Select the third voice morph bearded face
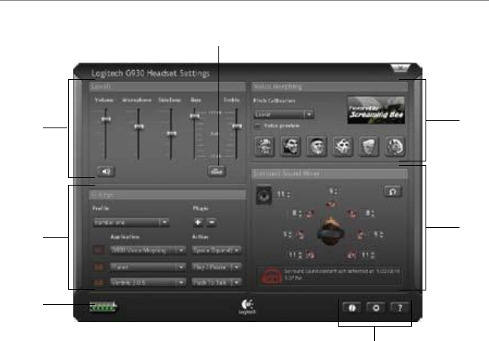Viewport: 489px width, 341px height. point(317,146)
